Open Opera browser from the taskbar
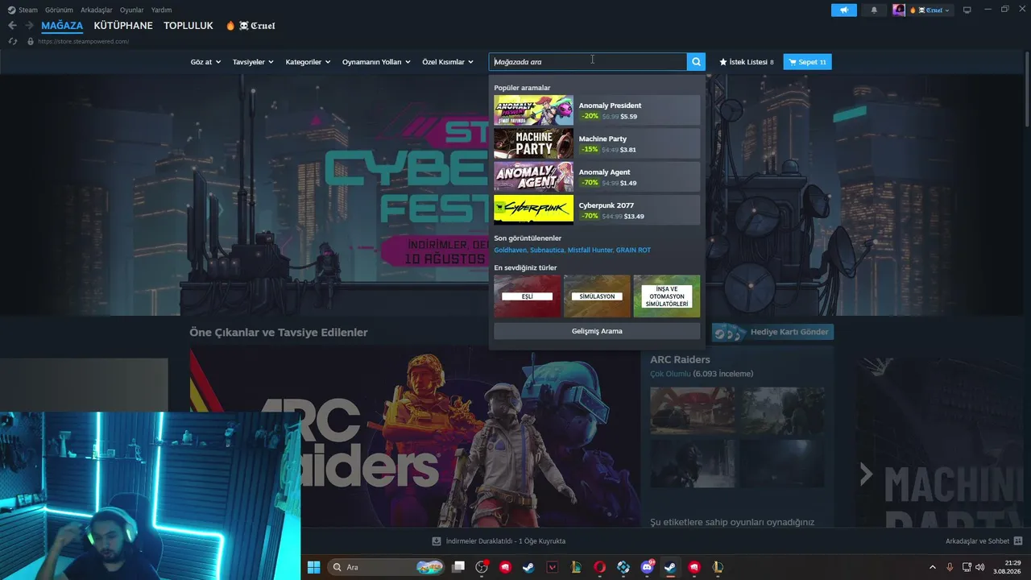The height and width of the screenshot is (580, 1031). tap(600, 567)
